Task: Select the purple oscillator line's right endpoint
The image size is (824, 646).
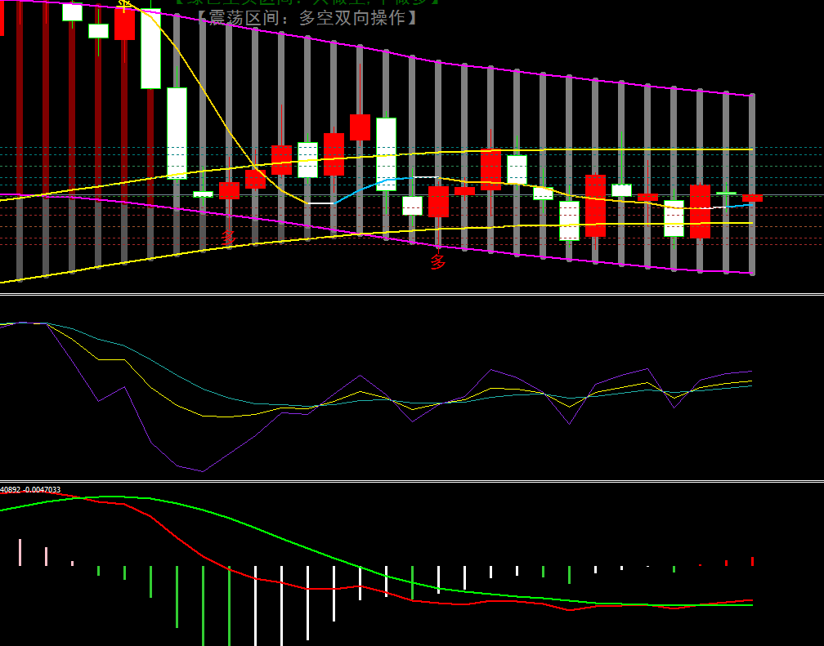Action: pyautogui.click(x=751, y=372)
